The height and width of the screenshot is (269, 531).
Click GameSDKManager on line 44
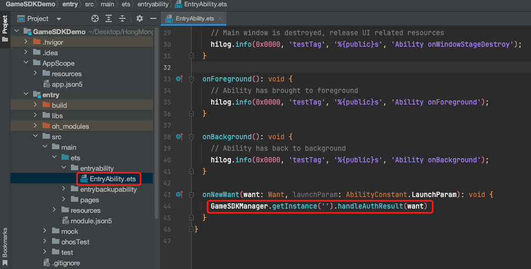pyautogui.click(x=240, y=206)
